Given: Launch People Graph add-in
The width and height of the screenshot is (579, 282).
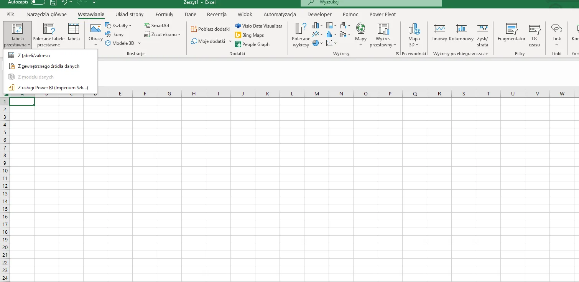Looking at the screenshot, I should point(255,44).
